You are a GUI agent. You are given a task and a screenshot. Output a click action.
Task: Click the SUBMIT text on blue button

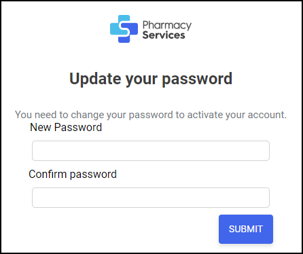[246, 229]
